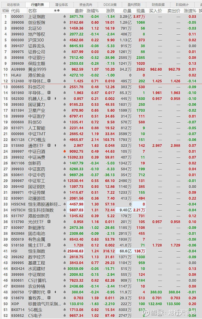Click R badge in the 稀土ETF row
This screenshot has width=202, height=319.
pyautogui.click(x=49, y=245)
